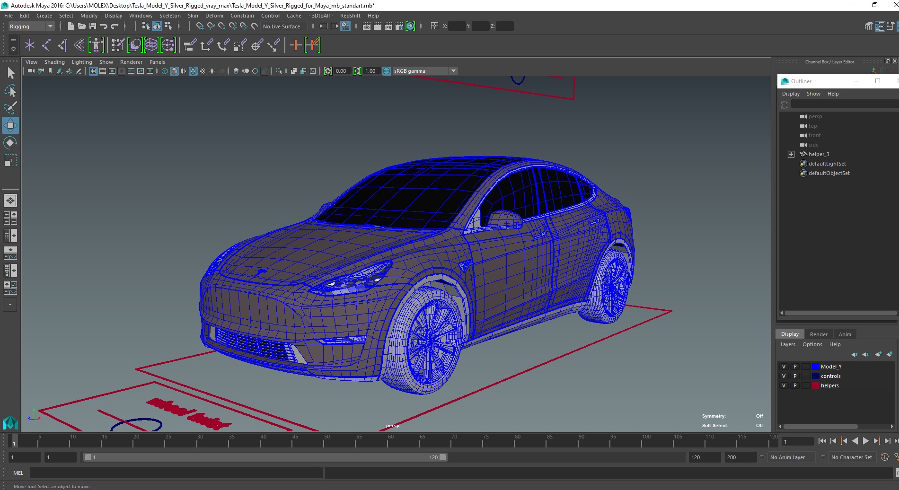Toggle visibility V of controls layer
This screenshot has width=899, height=490.
784,376
